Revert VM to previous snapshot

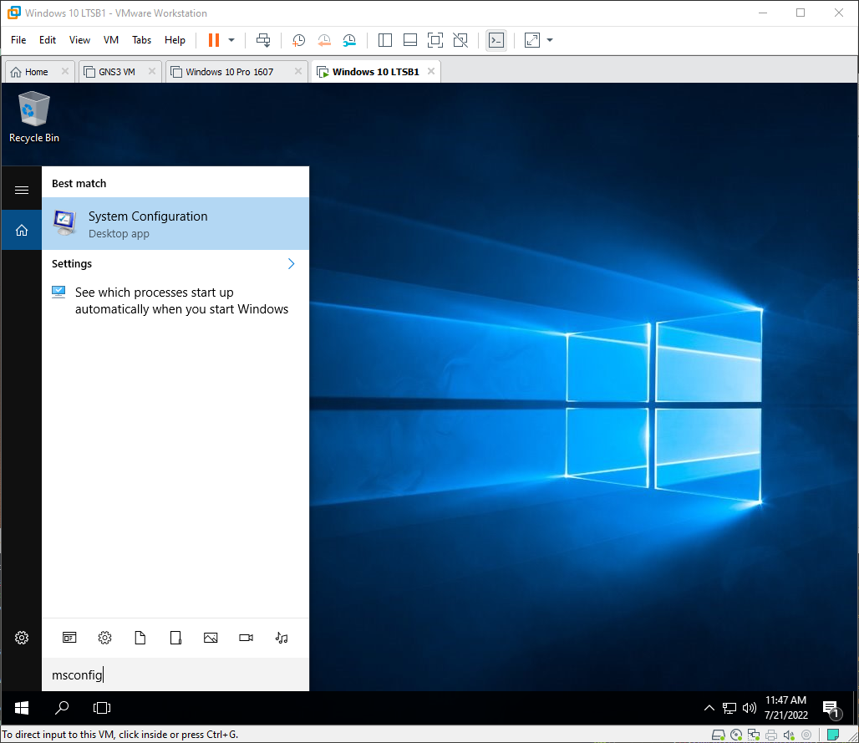point(324,40)
